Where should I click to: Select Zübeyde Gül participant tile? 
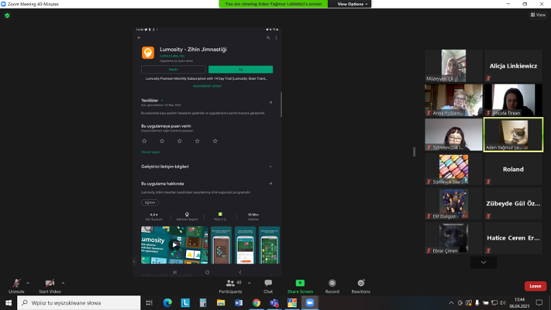click(x=513, y=203)
